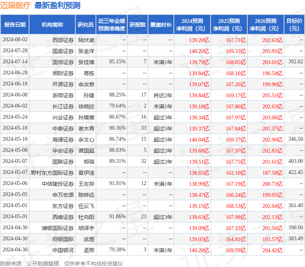
Task: Click the 2024预测净利润 column header
Action: [192, 25]
